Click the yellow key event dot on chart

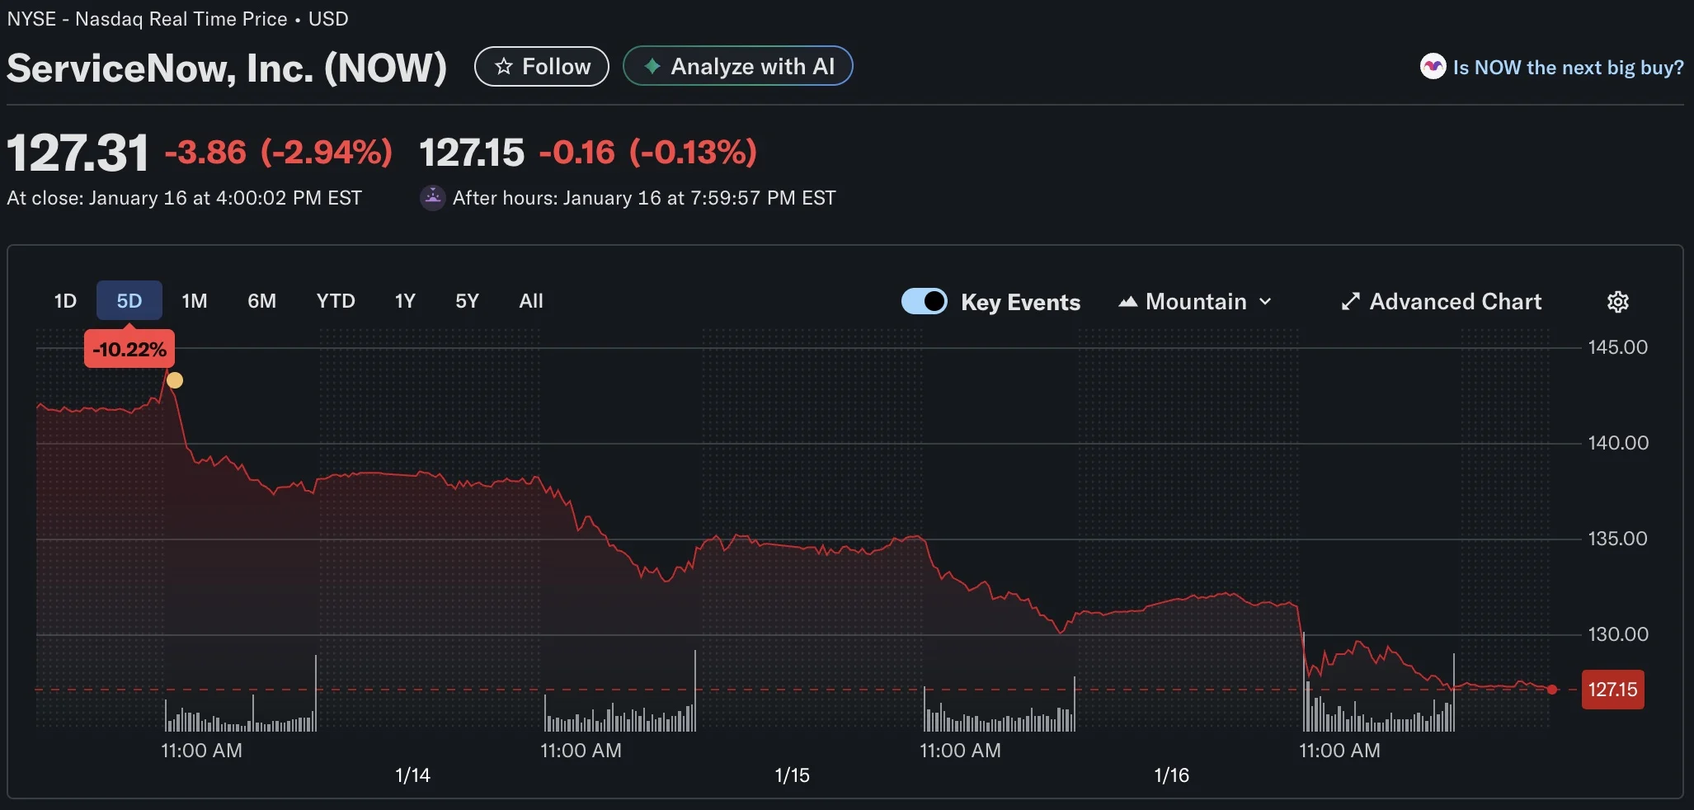coord(175,380)
